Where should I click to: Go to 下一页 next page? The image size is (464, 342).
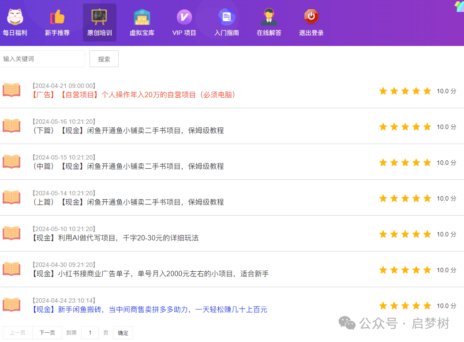[47, 333]
